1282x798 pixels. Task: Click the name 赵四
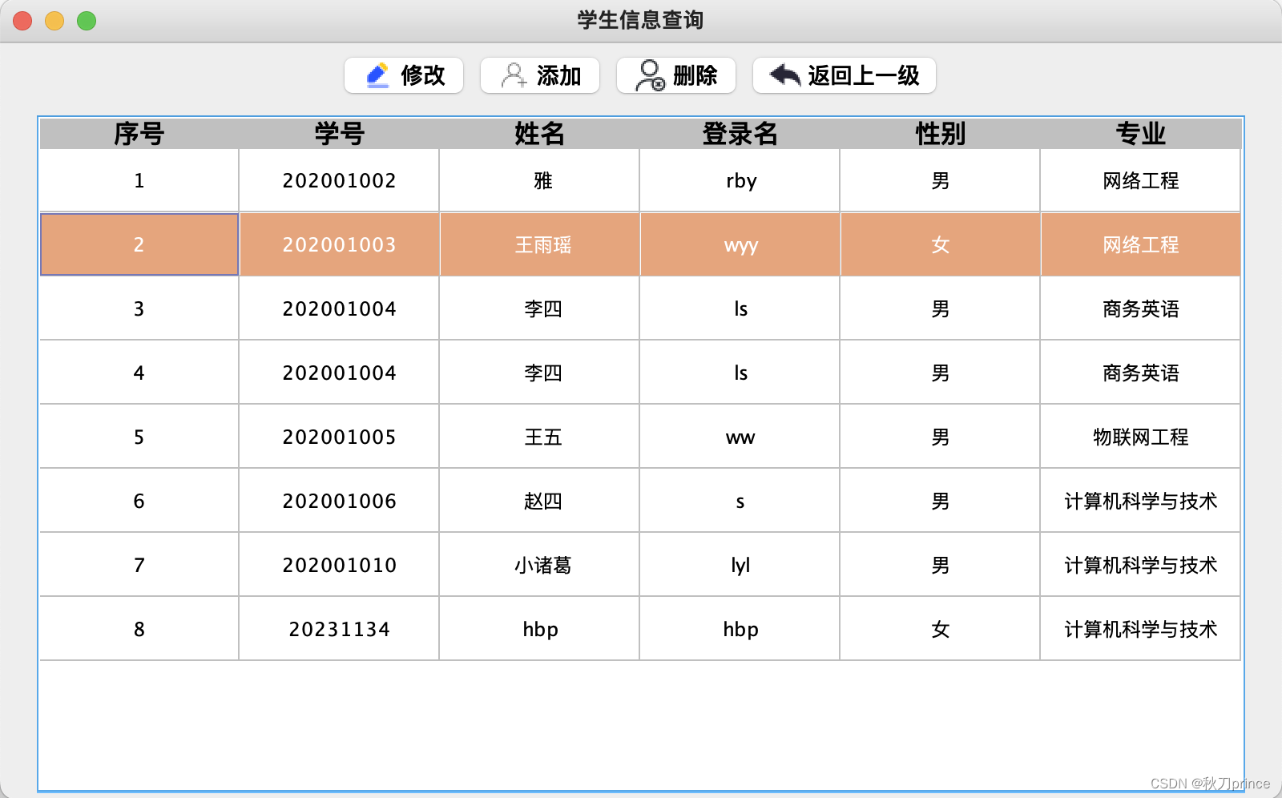click(x=543, y=501)
